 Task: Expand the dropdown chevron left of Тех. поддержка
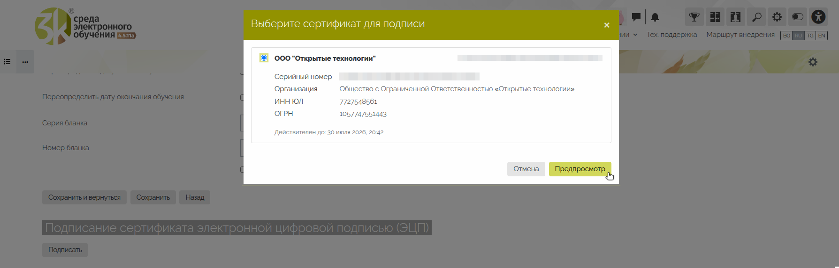635,35
